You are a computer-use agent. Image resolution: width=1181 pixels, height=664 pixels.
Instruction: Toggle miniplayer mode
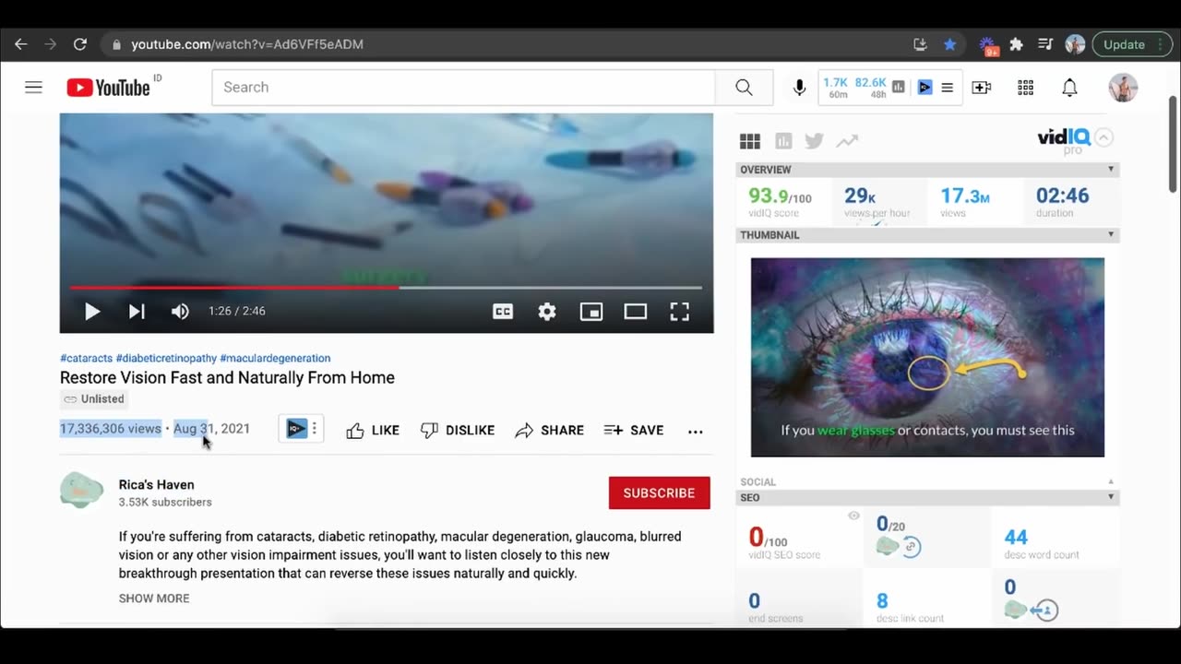(591, 312)
